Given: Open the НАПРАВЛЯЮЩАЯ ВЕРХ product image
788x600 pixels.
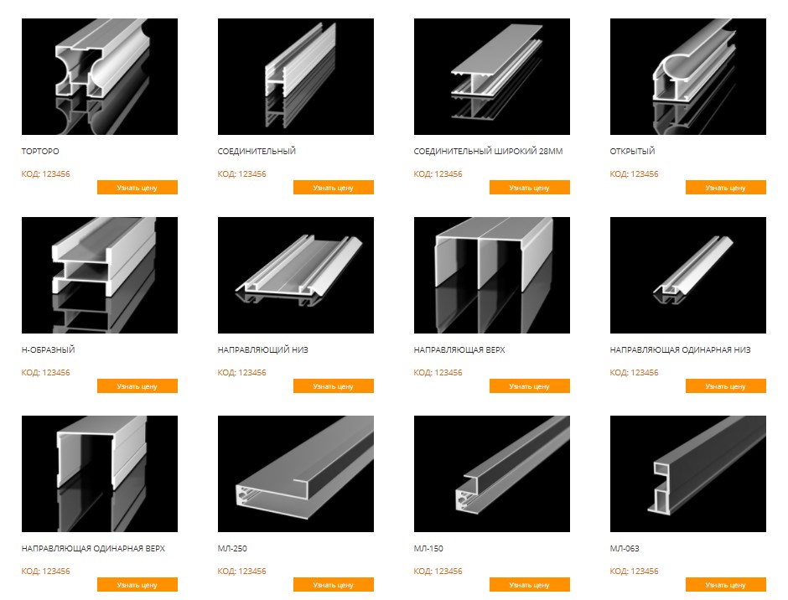Looking at the screenshot, I should click(492, 275).
